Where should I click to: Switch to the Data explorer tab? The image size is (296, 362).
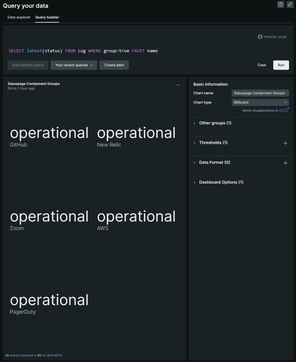[x=19, y=17]
